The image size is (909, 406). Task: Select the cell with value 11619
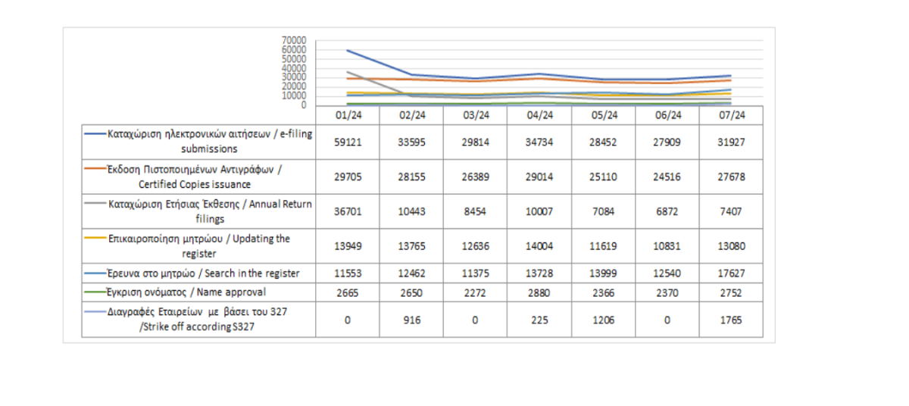(603, 246)
